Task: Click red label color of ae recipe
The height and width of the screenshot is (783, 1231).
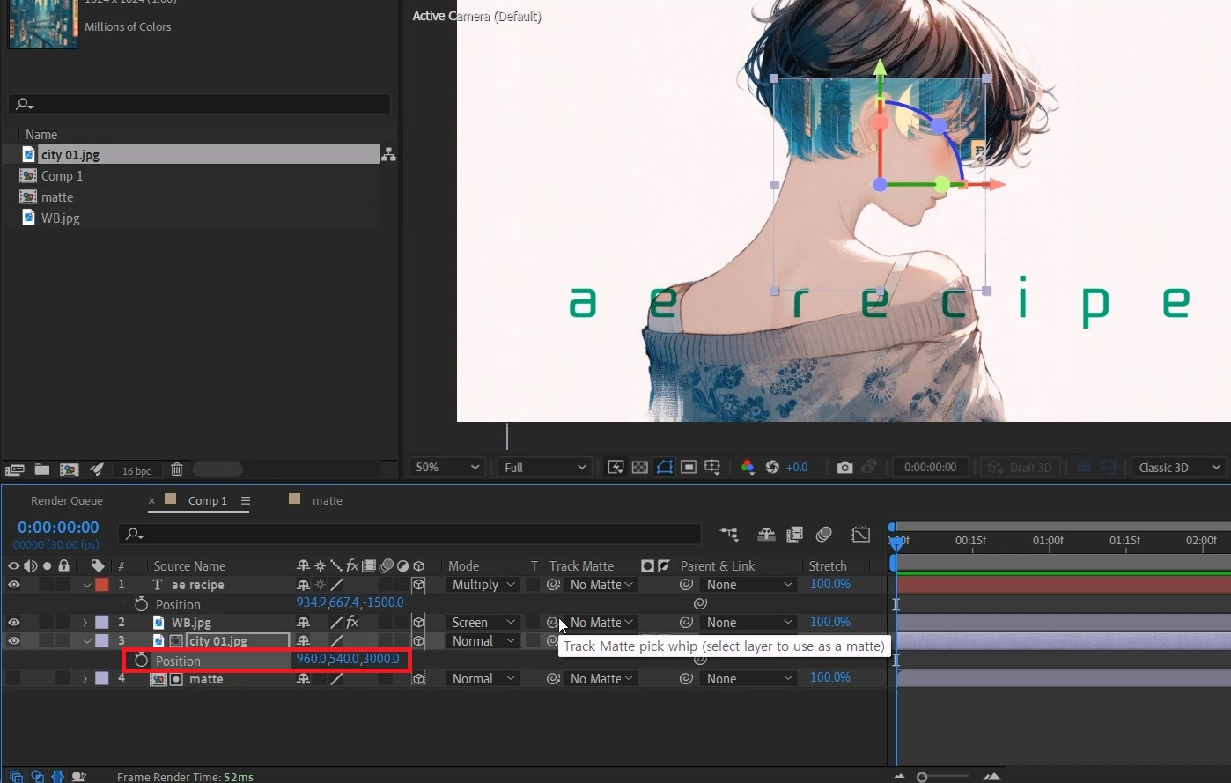Action: 102,585
